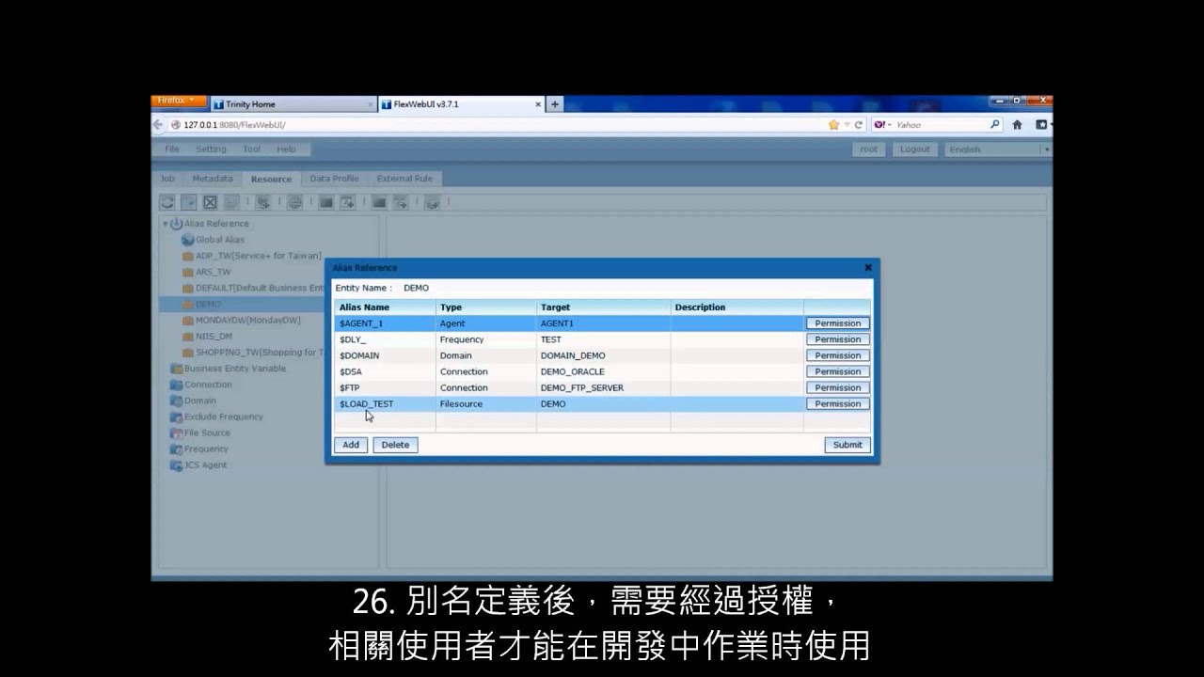This screenshot has width=1204, height=677.
Task: Click Permission button for $DOMAIN
Action: tap(837, 355)
